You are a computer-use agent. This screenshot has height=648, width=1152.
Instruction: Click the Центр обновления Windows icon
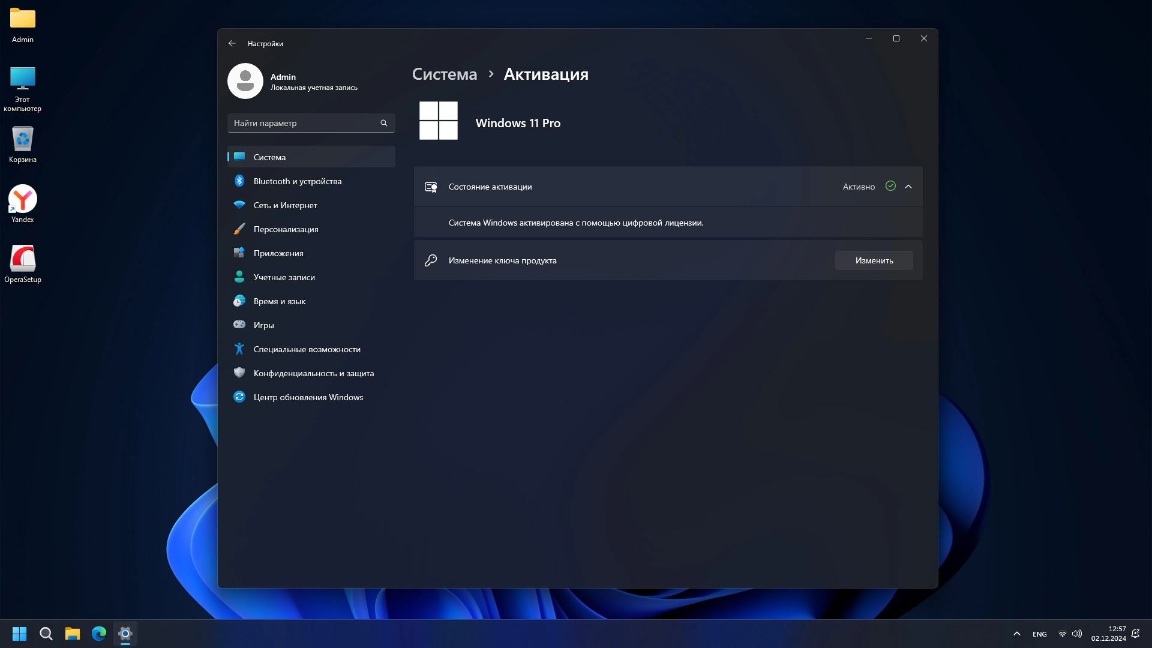(239, 397)
